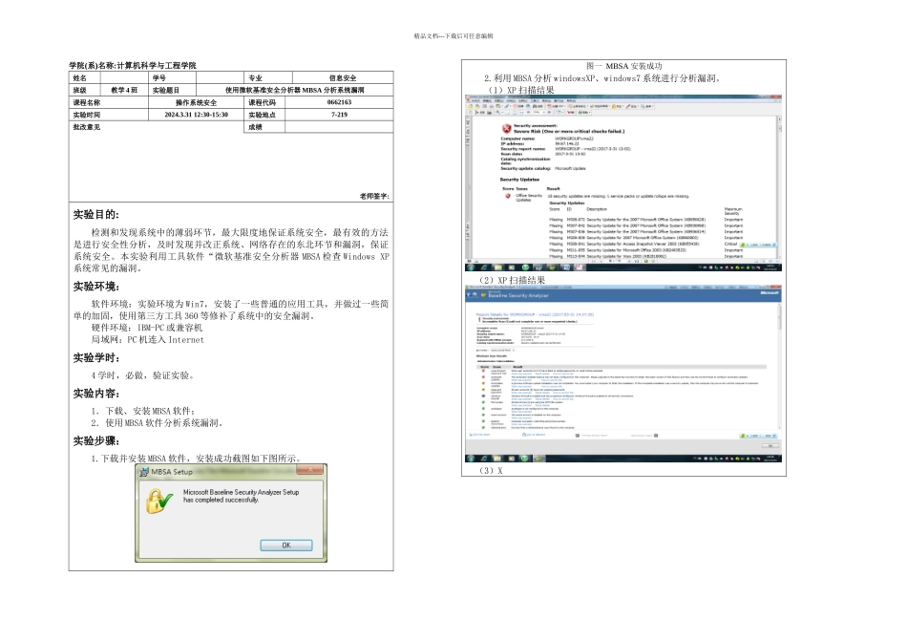Click the "Severe Risk" security assessment line

pyautogui.click(x=569, y=132)
